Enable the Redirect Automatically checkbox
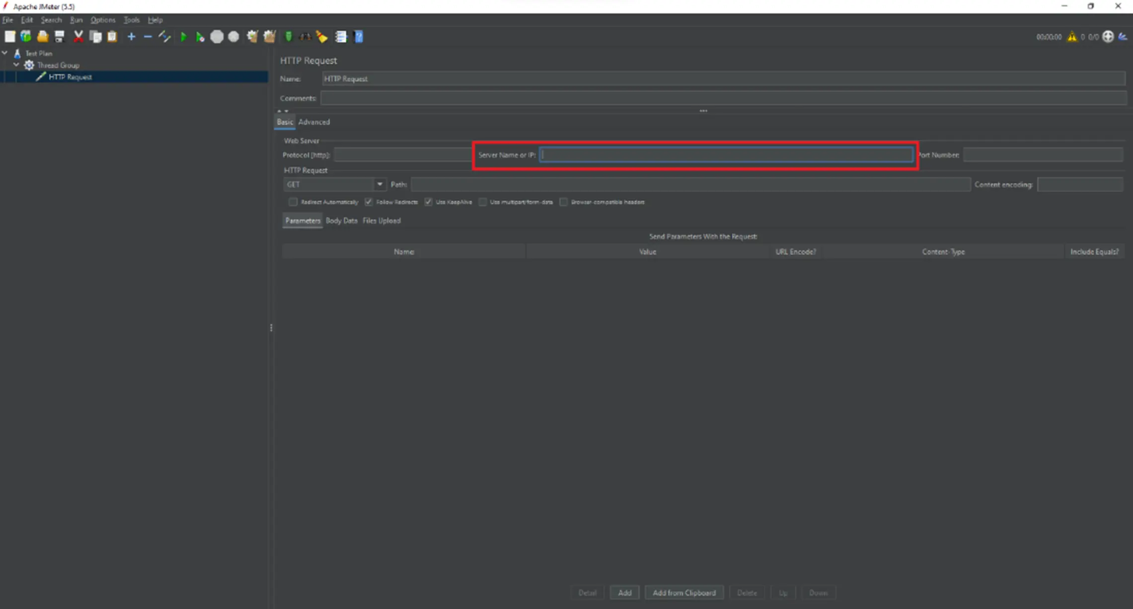This screenshot has width=1133, height=609. (293, 202)
